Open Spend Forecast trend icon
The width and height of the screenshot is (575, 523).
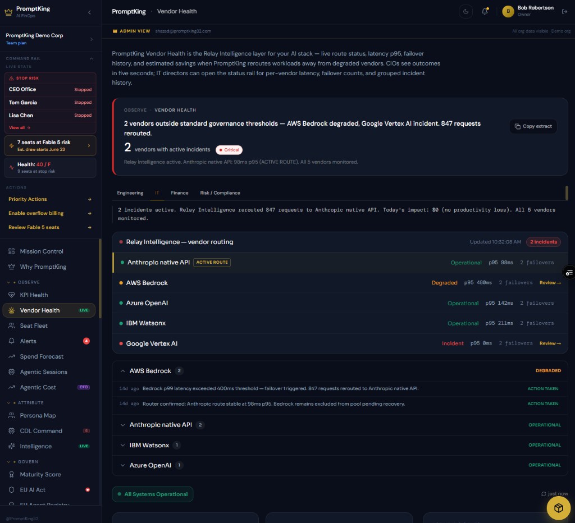[12, 356]
